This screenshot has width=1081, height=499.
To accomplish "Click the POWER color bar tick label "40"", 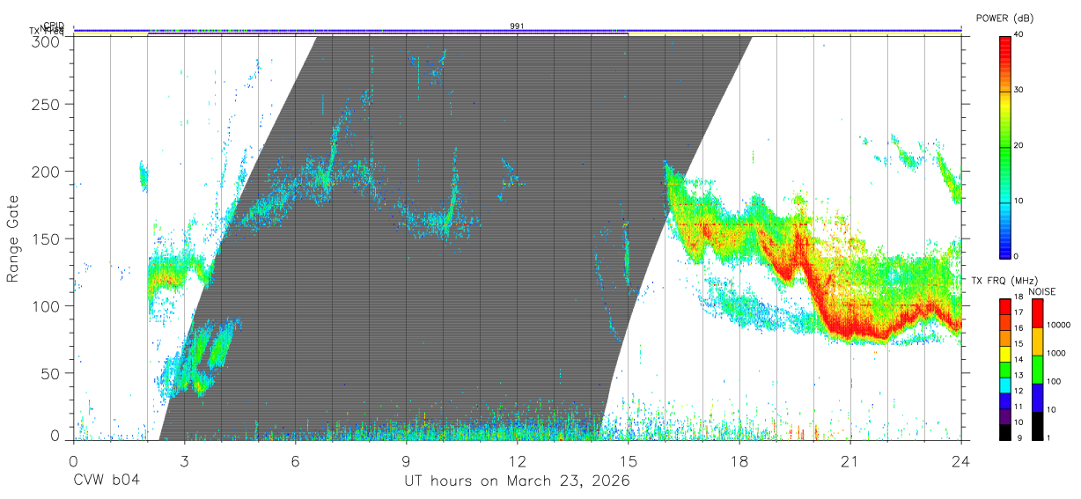I will point(1019,35).
